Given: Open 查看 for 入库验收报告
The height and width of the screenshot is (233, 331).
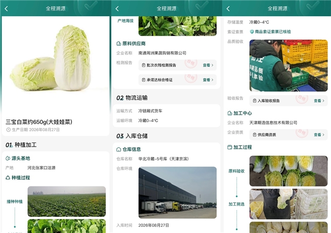Looking at the screenshot, I should tap(319, 101).
